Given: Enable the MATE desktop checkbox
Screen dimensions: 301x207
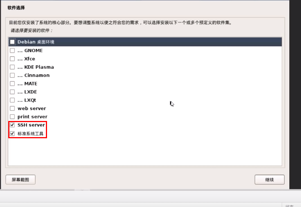Looking at the screenshot, I should pyautogui.click(x=12, y=83).
